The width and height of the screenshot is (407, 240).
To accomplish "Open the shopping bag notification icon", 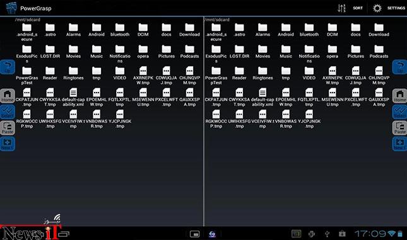I will click(343, 234).
